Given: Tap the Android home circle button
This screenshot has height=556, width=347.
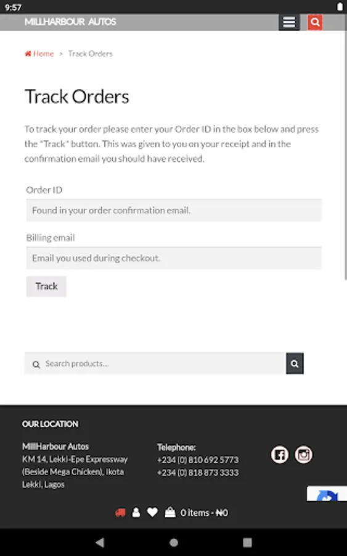Looking at the screenshot, I should 174,542.
